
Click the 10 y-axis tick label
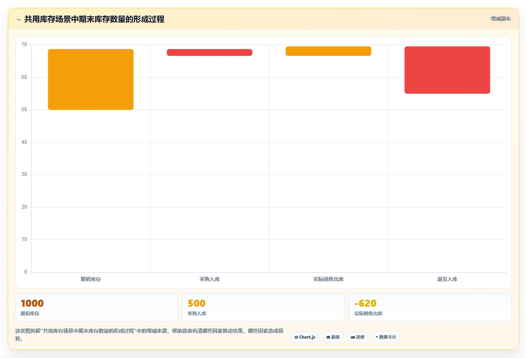(x=24, y=239)
